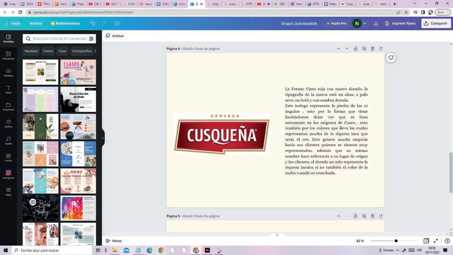Click Añadir título de página for Página 4
The width and height of the screenshot is (453, 255).
coord(201,49)
